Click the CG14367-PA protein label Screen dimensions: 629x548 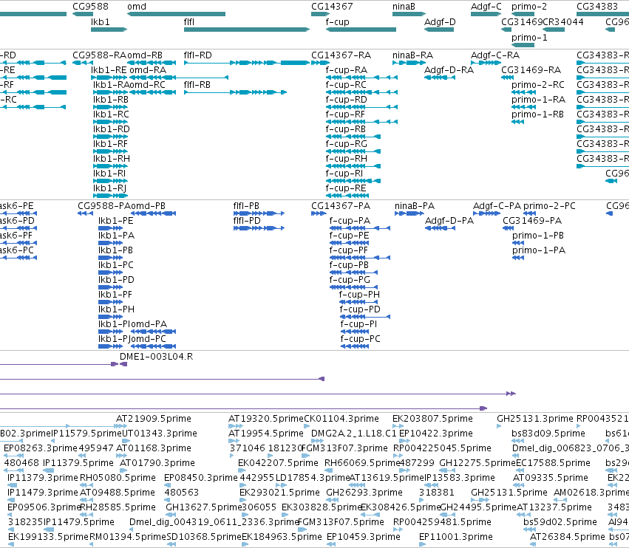(x=341, y=206)
